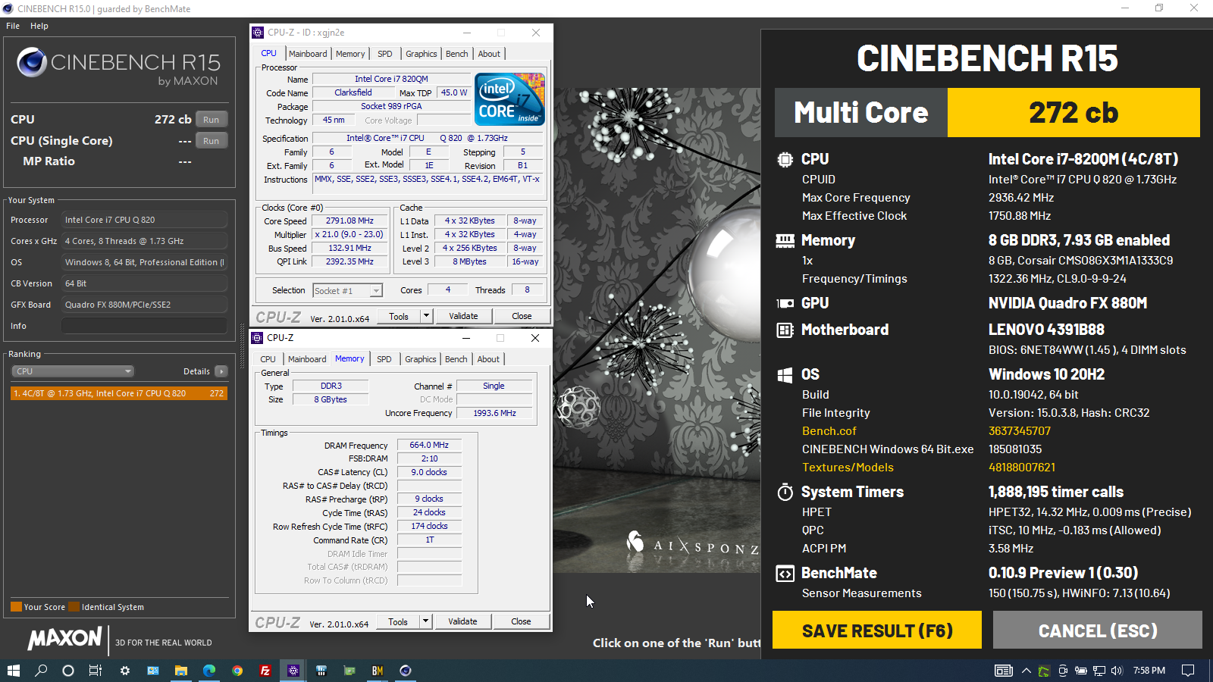
Task: Switch to Cinebench sphere taskbar icon
Action: (406, 671)
